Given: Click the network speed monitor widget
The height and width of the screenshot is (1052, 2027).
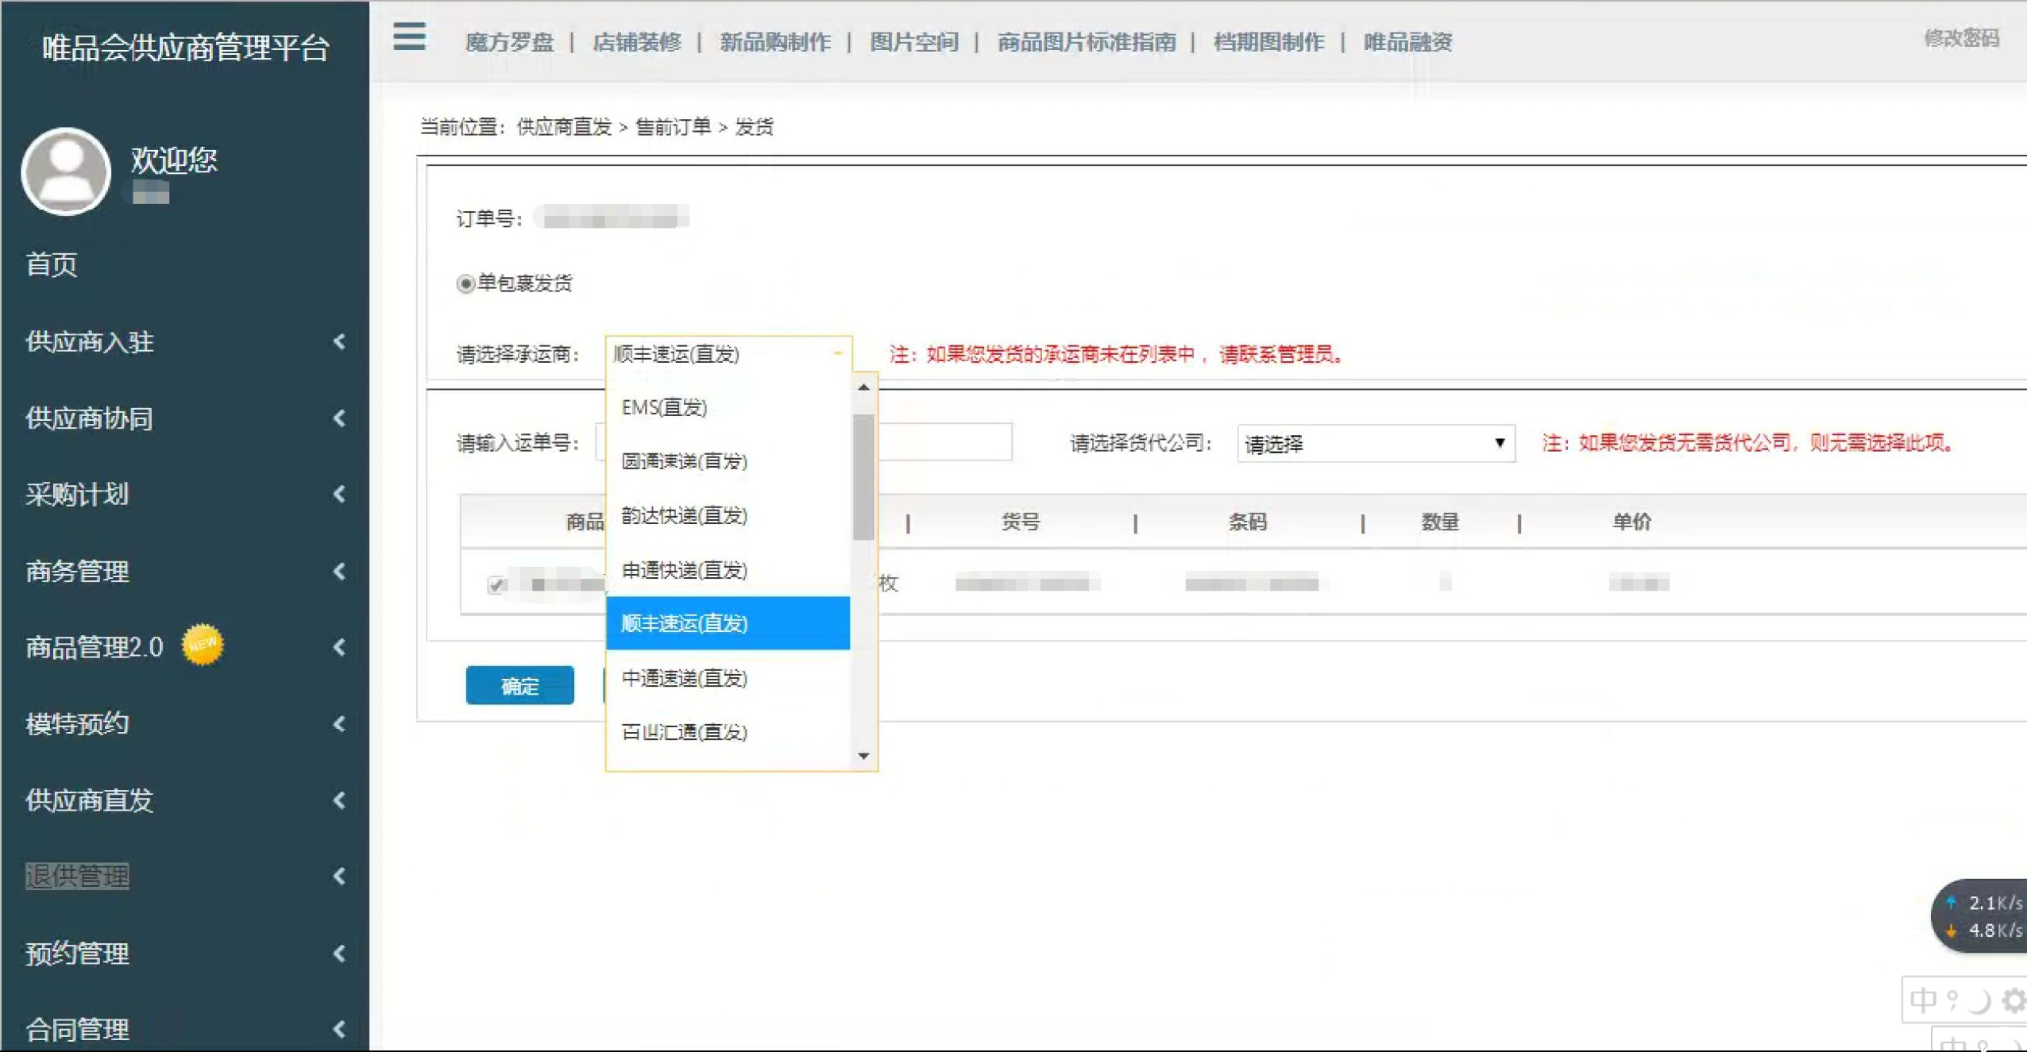Looking at the screenshot, I should (x=1980, y=915).
